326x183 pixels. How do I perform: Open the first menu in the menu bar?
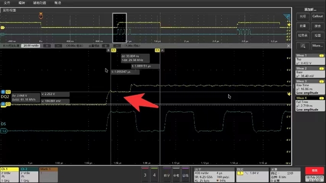(x=7, y=3)
